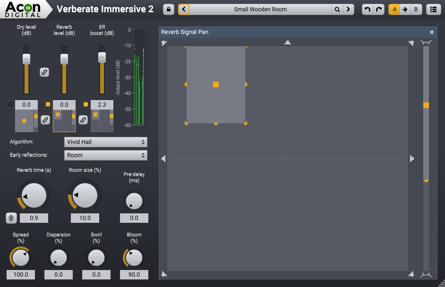The width and height of the screenshot is (445, 287).
Task: Enable the checkbox beside the Dry level pan grid
Action: [11, 104]
